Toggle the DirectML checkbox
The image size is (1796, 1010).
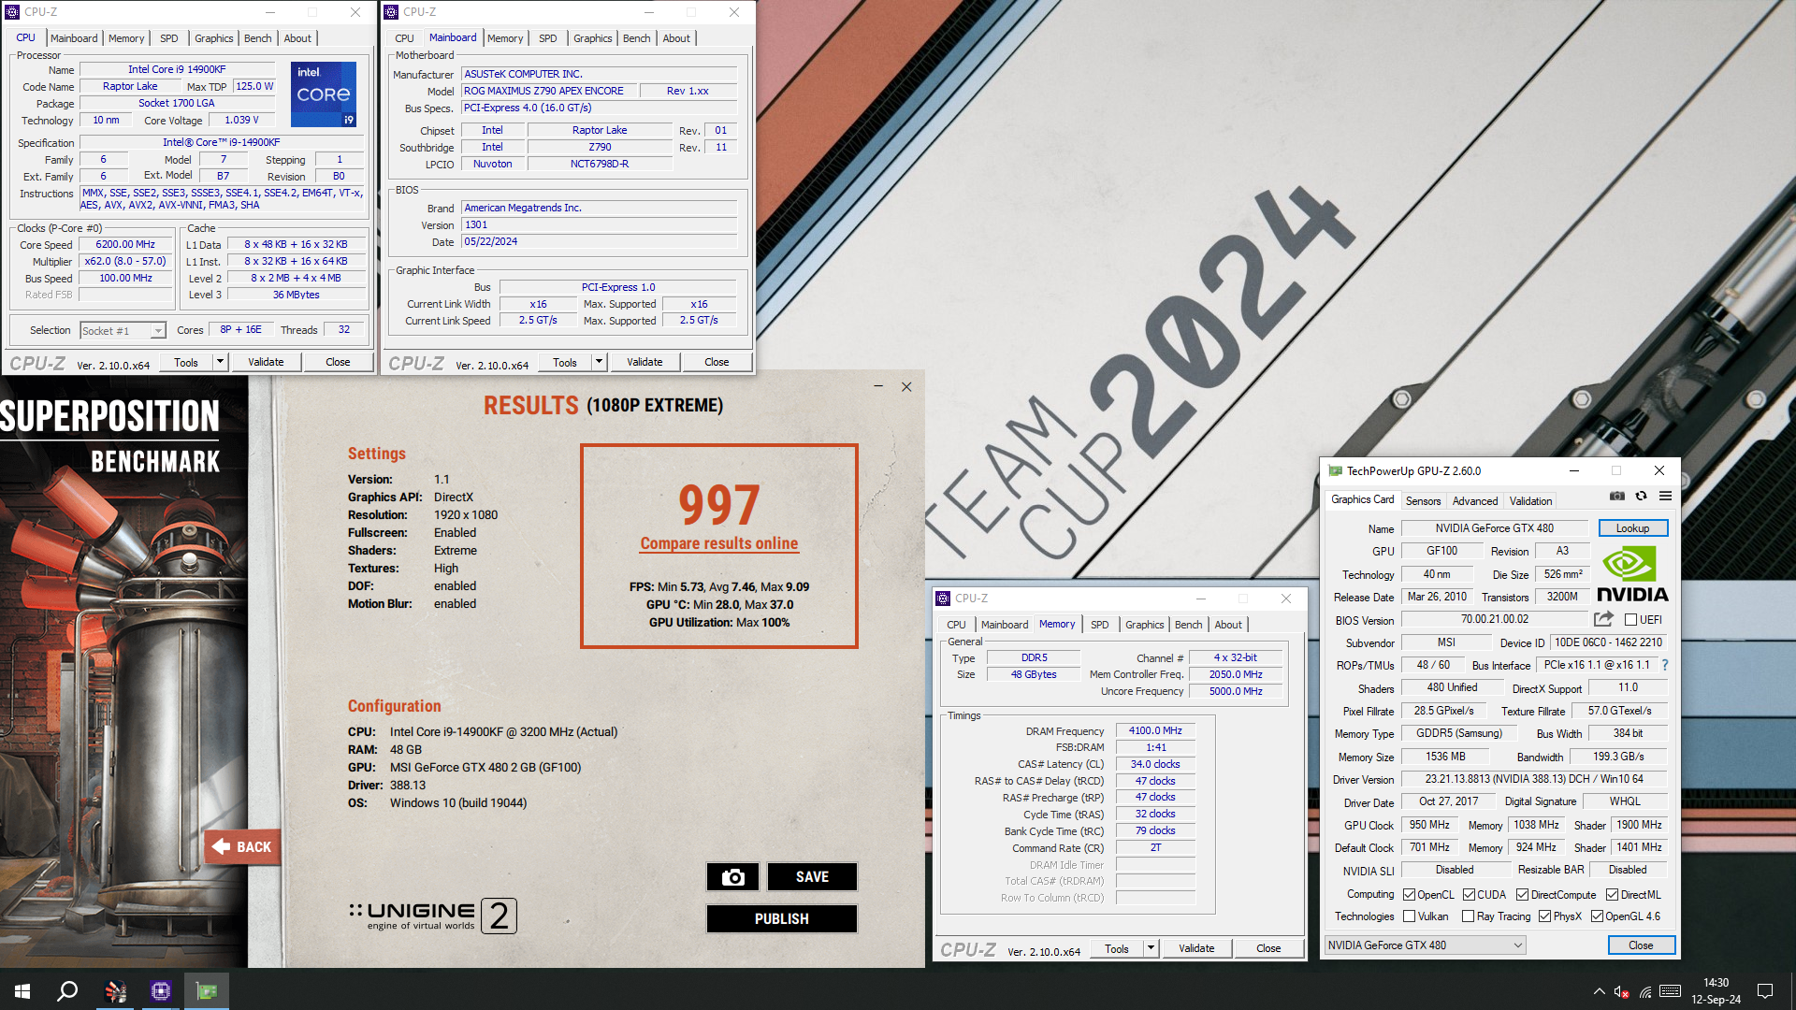coord(1612,895)
